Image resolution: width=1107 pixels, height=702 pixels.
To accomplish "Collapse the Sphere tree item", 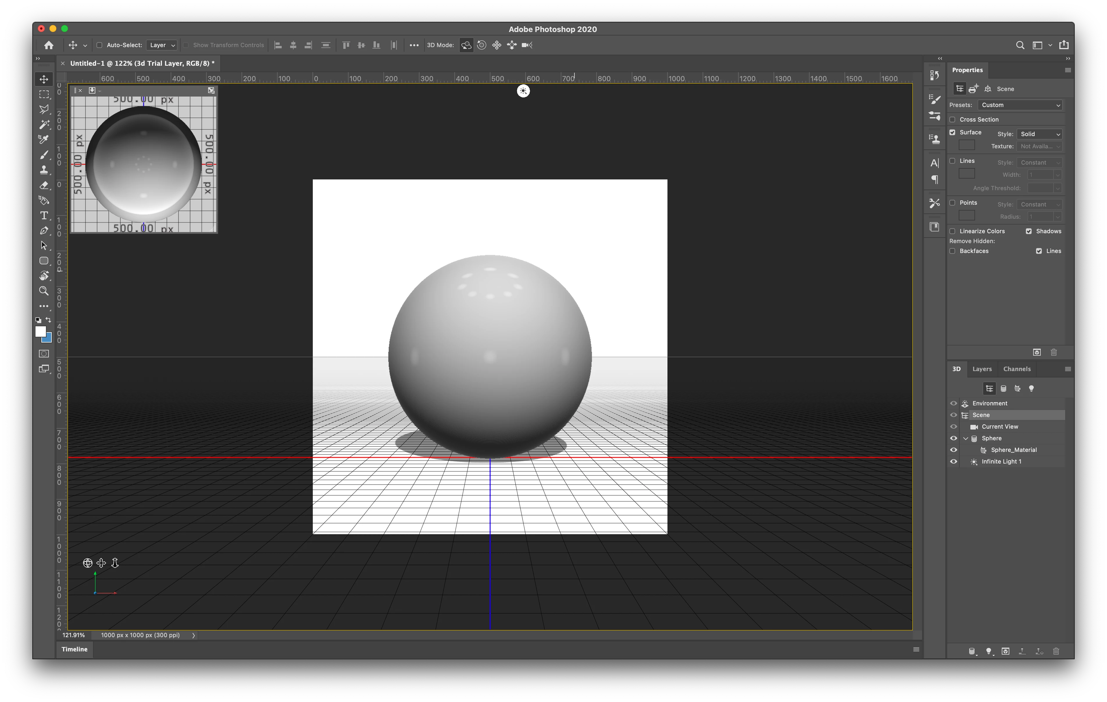I will point(966,439).
